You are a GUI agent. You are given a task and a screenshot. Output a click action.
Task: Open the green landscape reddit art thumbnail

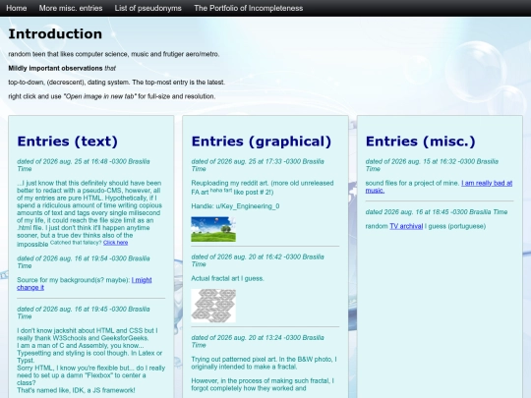pyautogui.click(x=213, y=229)
